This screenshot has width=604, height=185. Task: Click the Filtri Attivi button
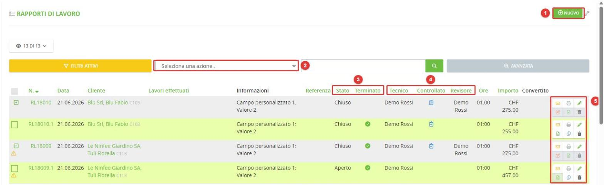80,66
